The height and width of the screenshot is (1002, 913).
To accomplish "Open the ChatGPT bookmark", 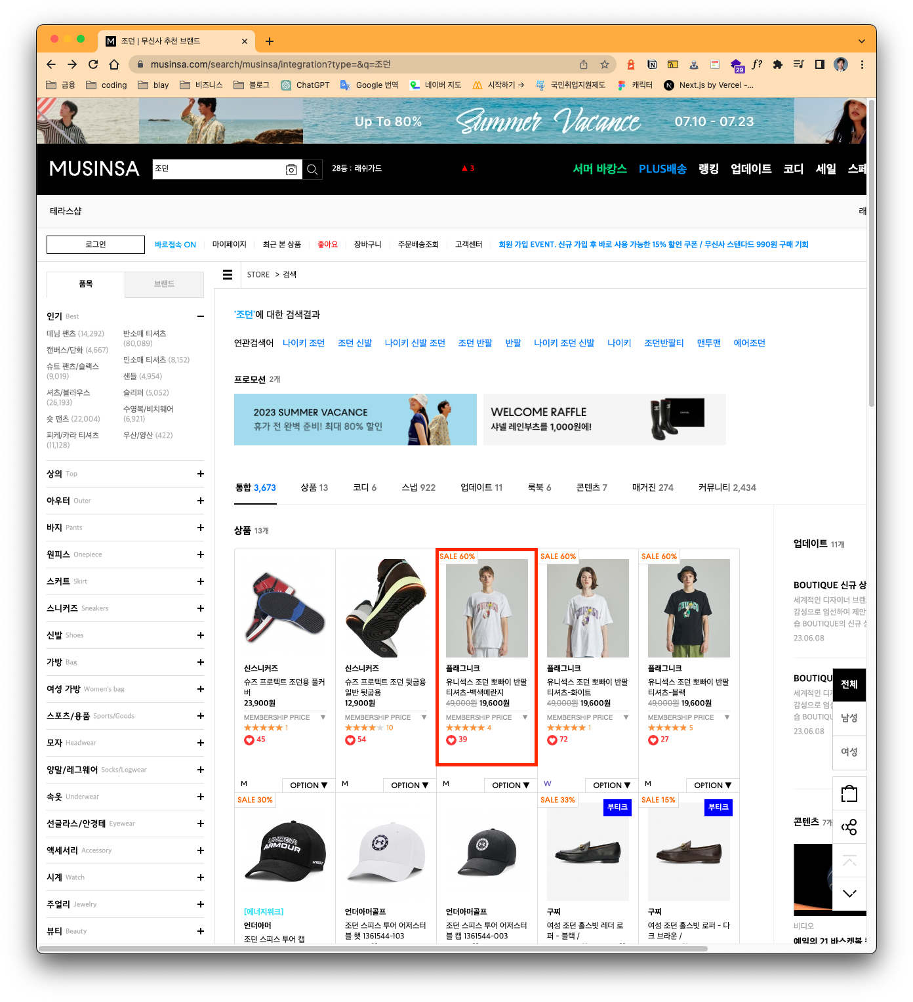I will pyautogui.click(x=305, y=85).
